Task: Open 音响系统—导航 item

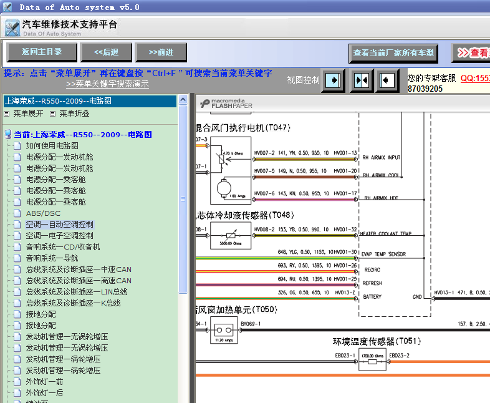Action: click(x=52, y=258)
